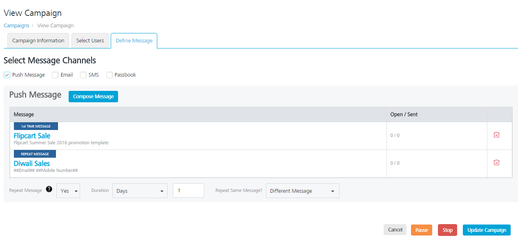Enable the SMS channel checkbox
Image resolution: width=518 pixels, height=240 pixels.
(x=83, y=75)
